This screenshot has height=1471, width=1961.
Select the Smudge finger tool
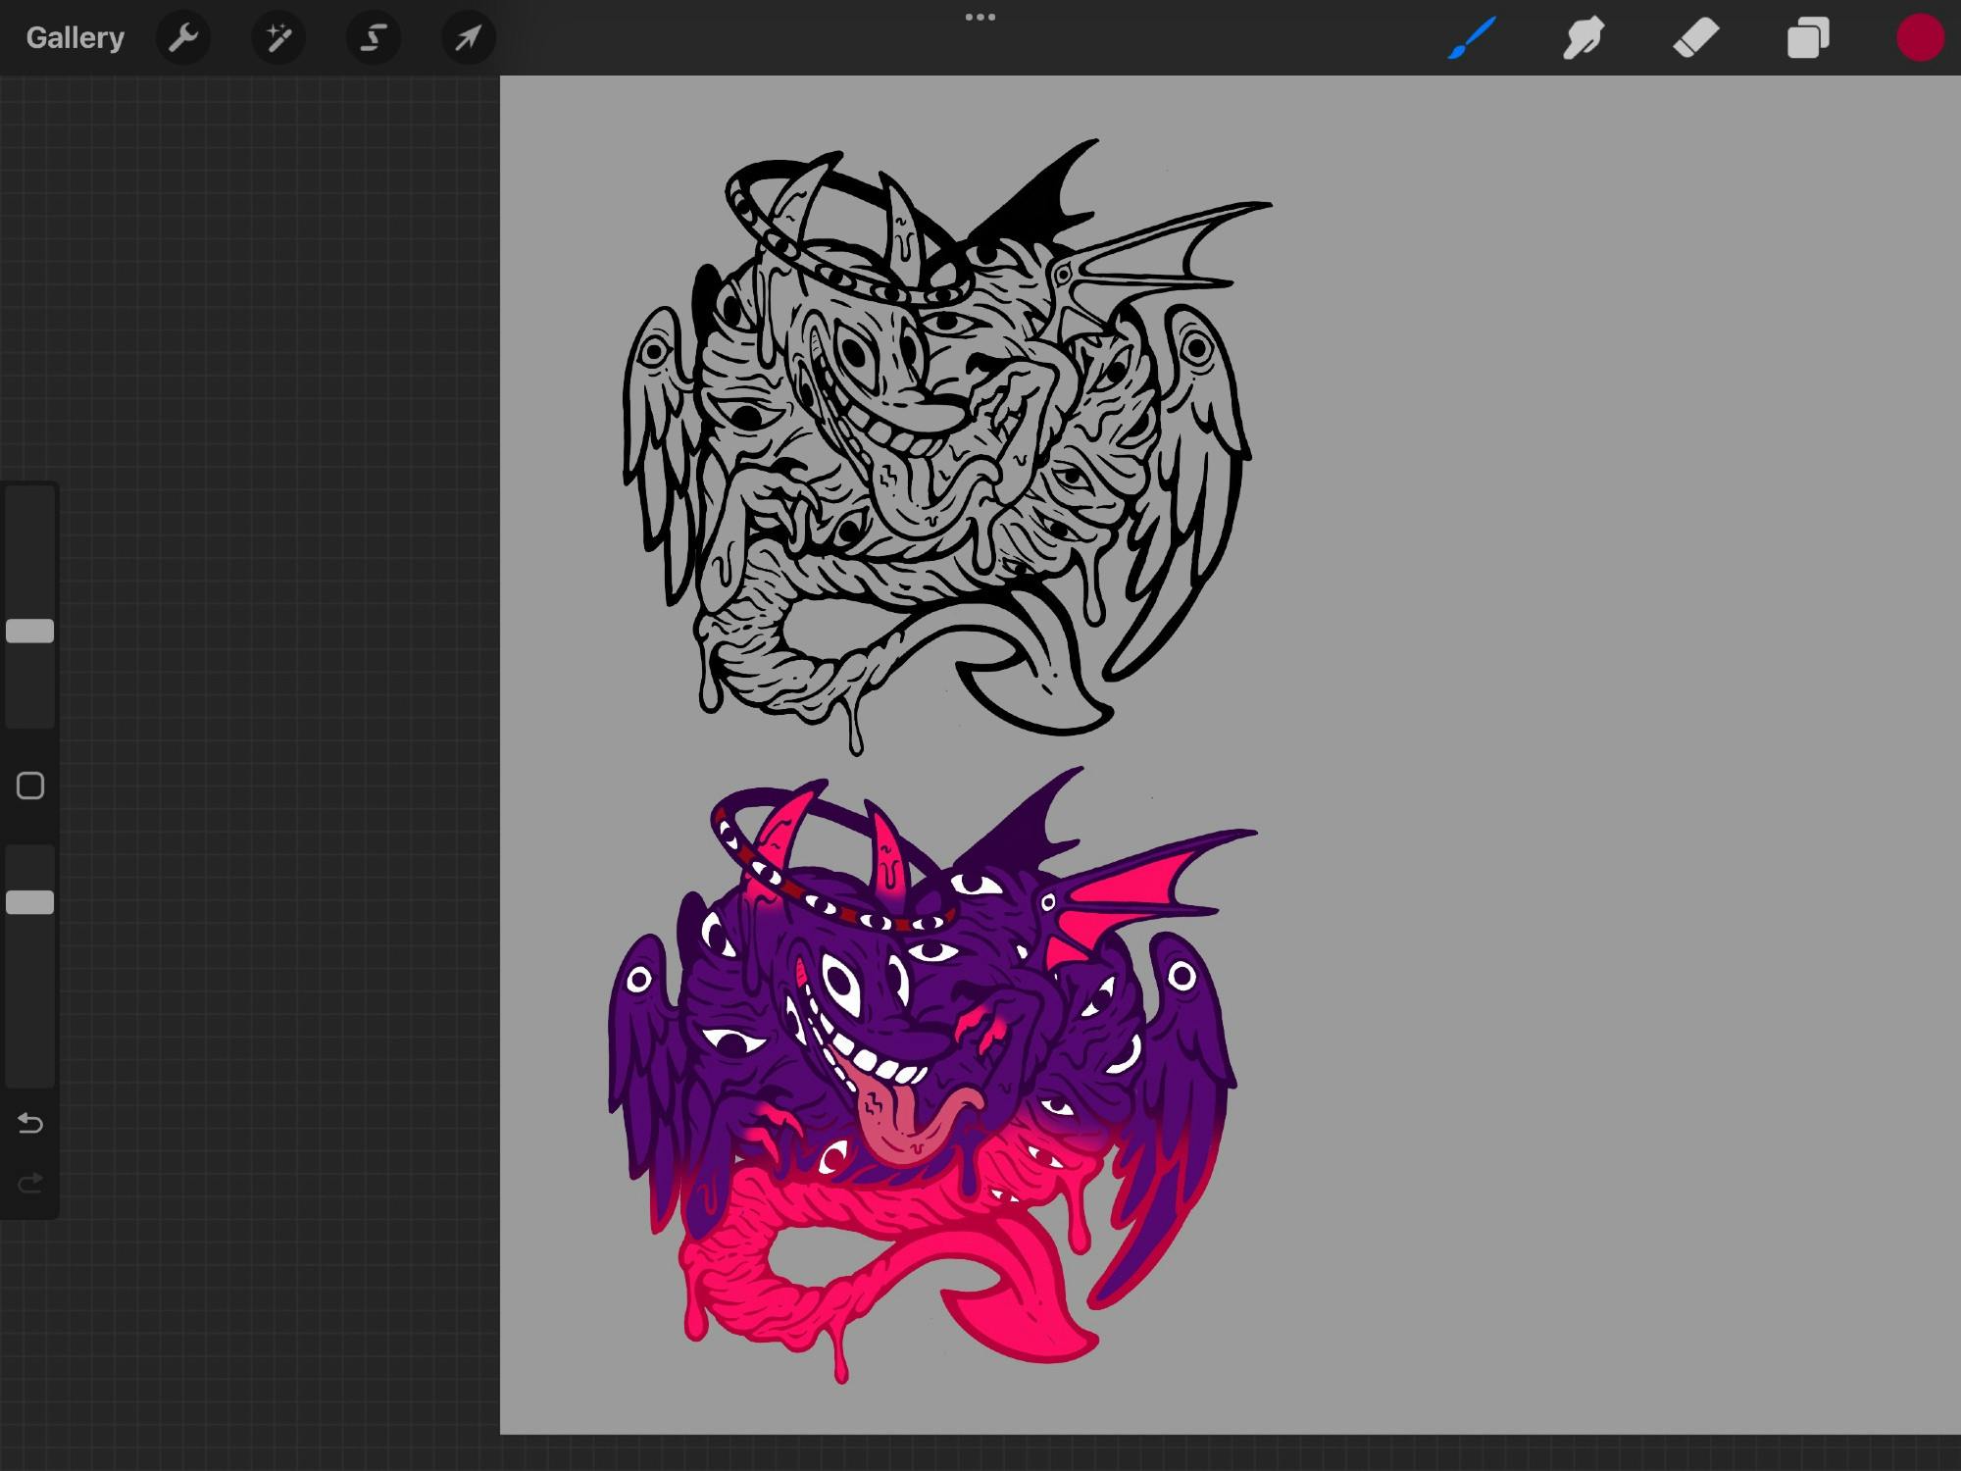click(1584, 38)
